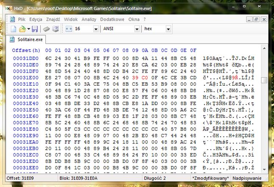This screenshot has width=274, height=187.
Task: Click the status bar Offset: 31E09 field
Action: [x=31, y=178]
